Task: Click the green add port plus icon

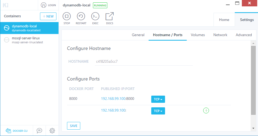Action: click(206, 110)
